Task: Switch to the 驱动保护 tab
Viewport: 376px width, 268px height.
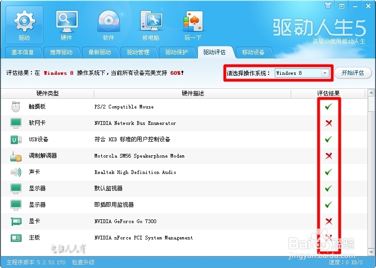Action: tap(176, 52)
